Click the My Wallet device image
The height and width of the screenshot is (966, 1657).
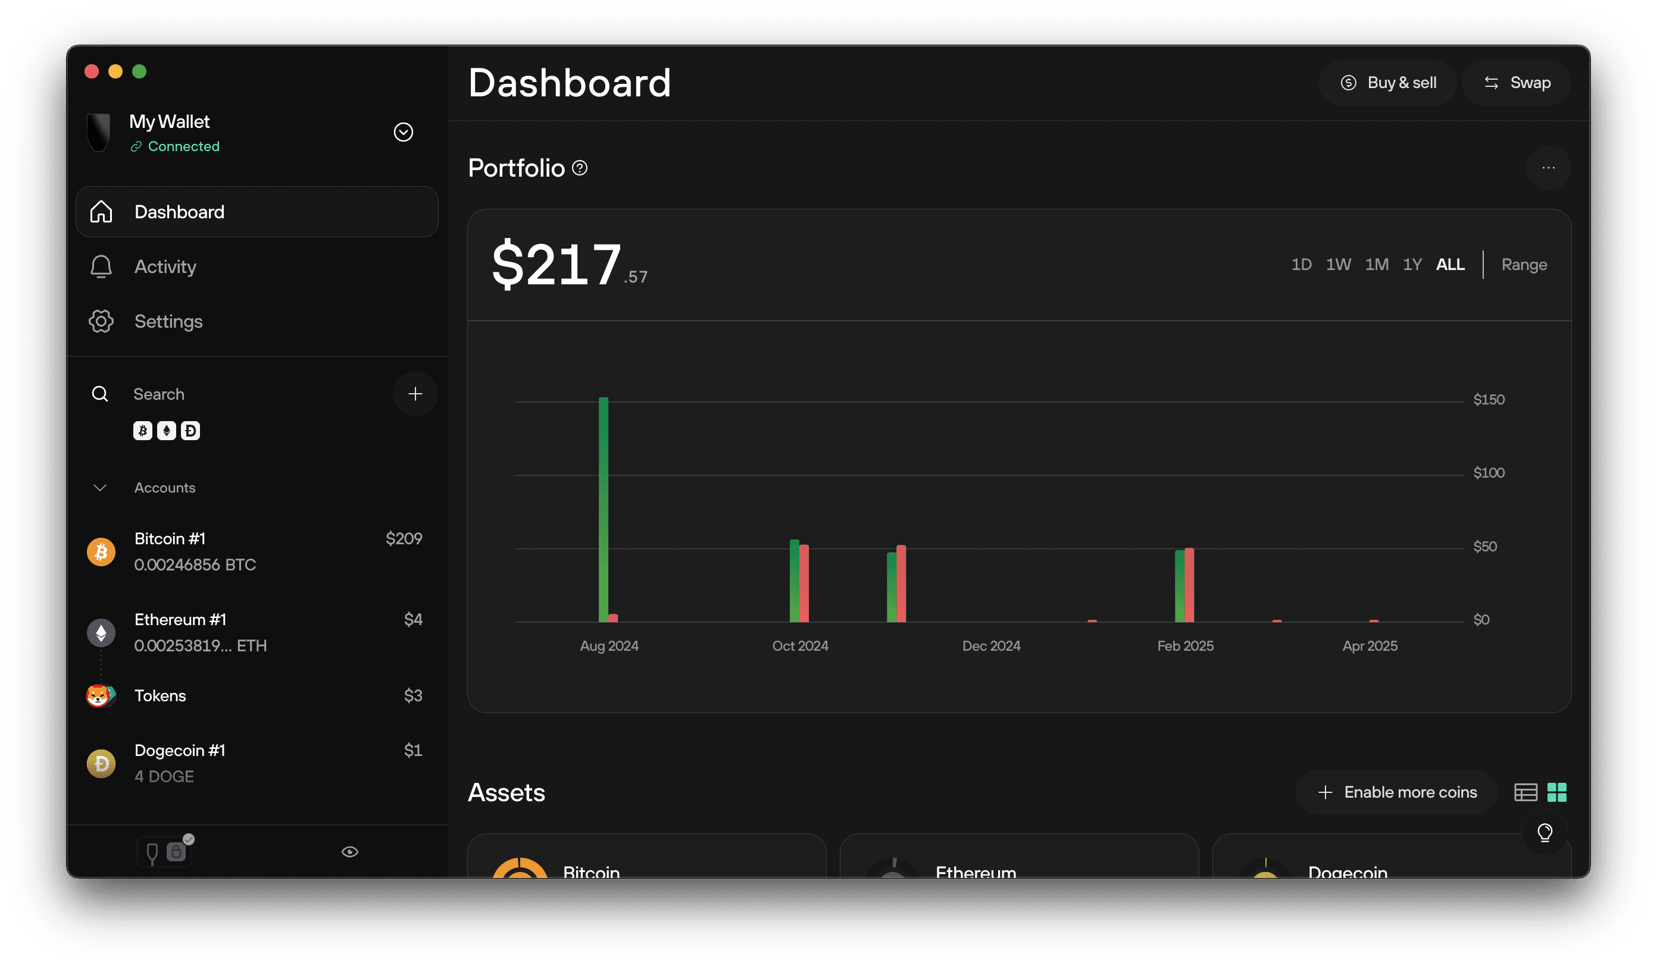coord(99,132)
